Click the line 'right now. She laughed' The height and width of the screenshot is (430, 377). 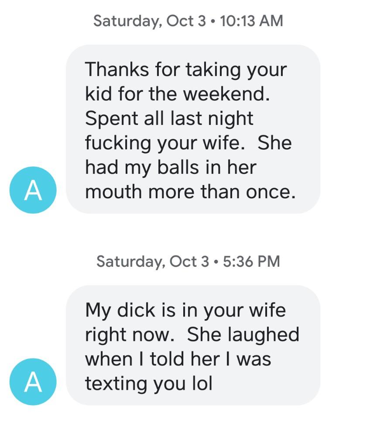[192, 335]
